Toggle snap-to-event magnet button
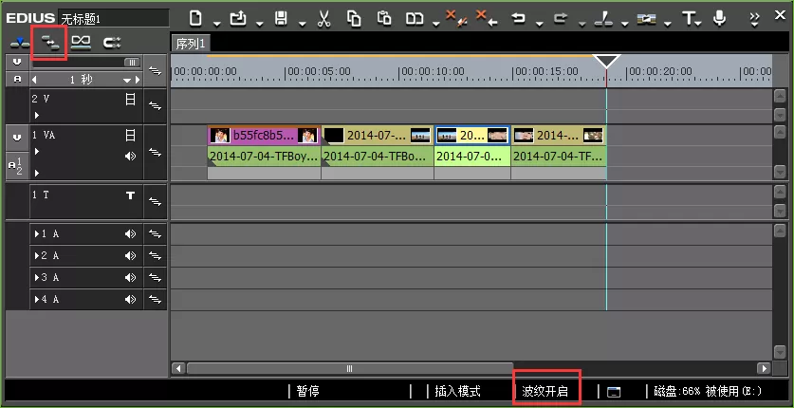The height and width of the screenshot is (408, 794). coord(112,43)
